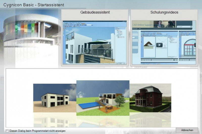Viewport: 202px width, 134px height.
Task: Click the small play control below the video
Action: point(142,60)
